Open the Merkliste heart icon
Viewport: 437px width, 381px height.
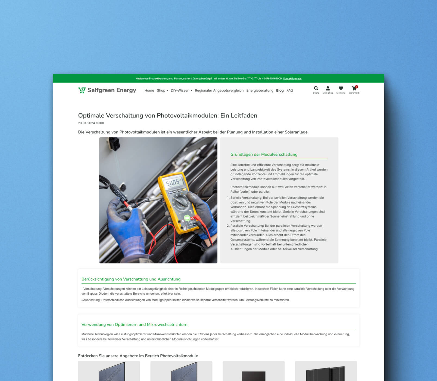click(x=341, y=88)
